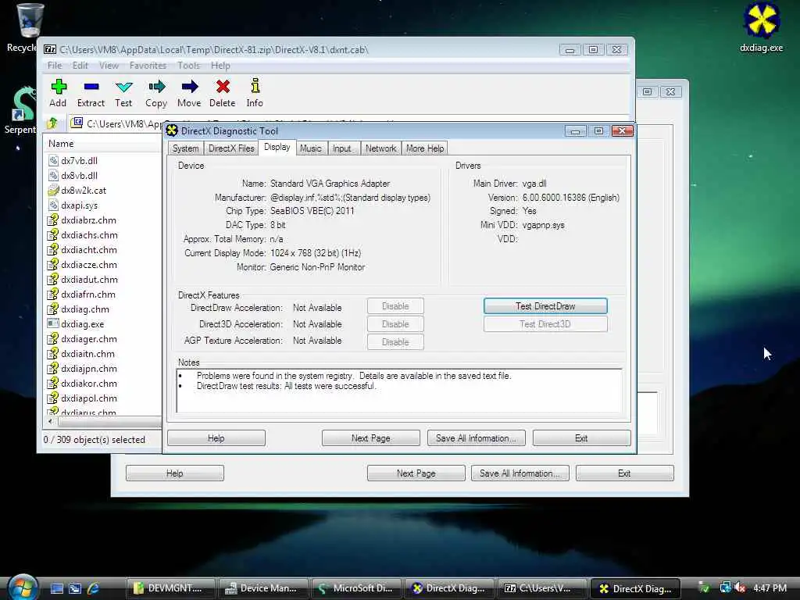Open the Edit menu in 7-Zip

(80, 66)
